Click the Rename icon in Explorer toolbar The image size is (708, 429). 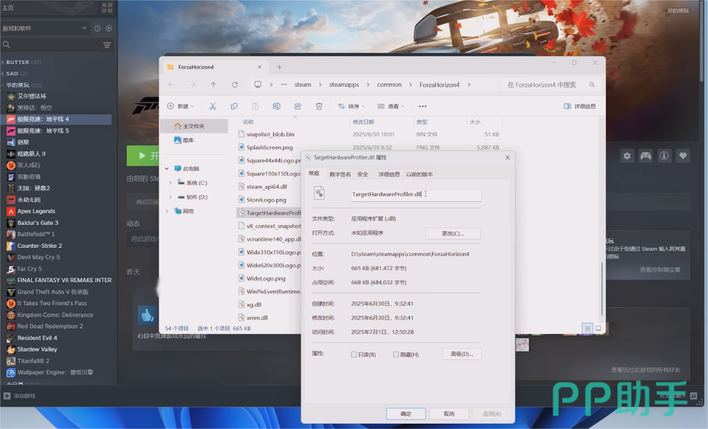[277, 106]
